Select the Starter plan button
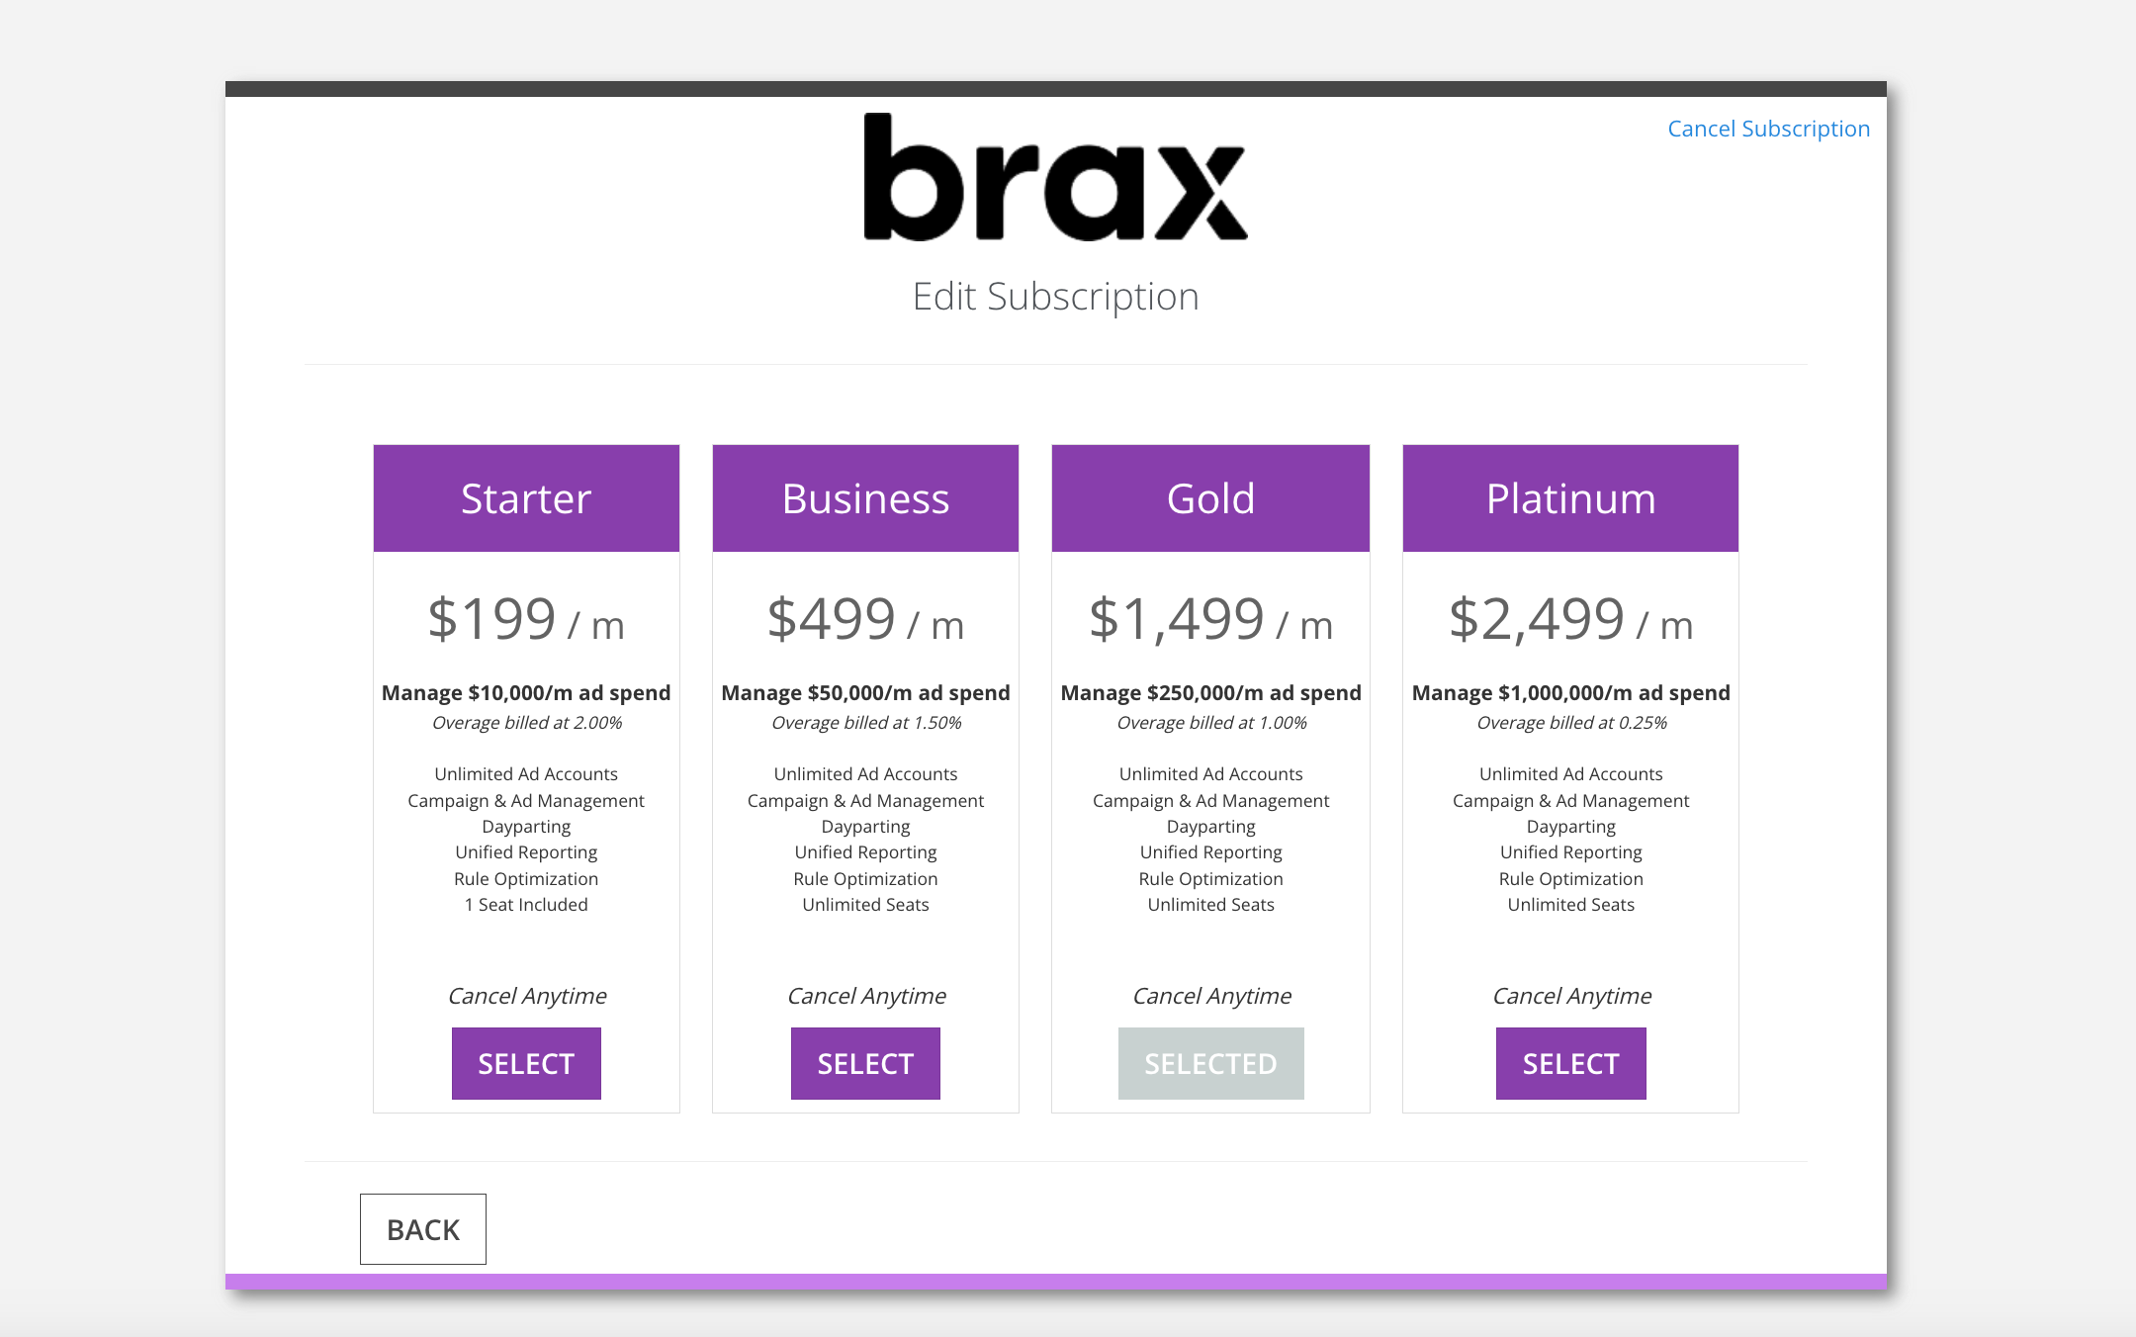This screenshot has width=2136, height=1337. pos(526,1063)
